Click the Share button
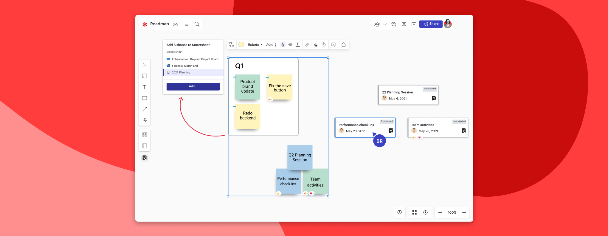Image resolution: width=608 pixels, height=236 pixels. (x=431, y=24)
